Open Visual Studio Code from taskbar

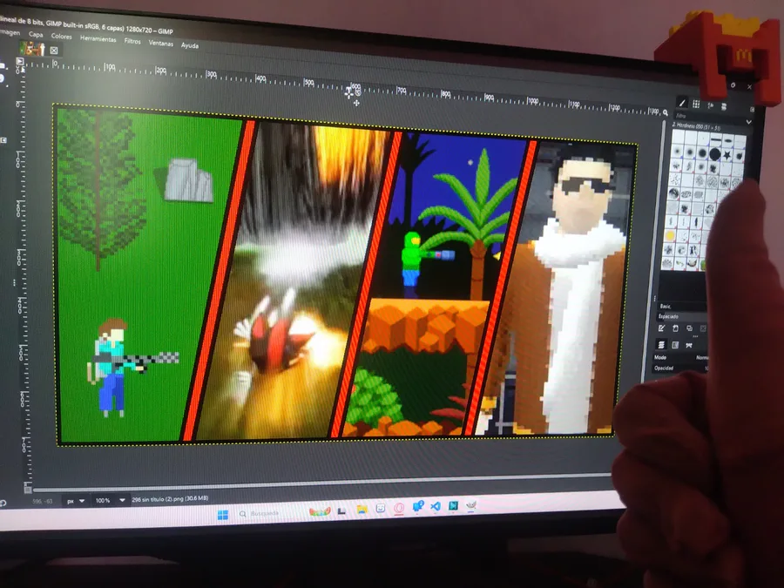[x=436, y=506]
